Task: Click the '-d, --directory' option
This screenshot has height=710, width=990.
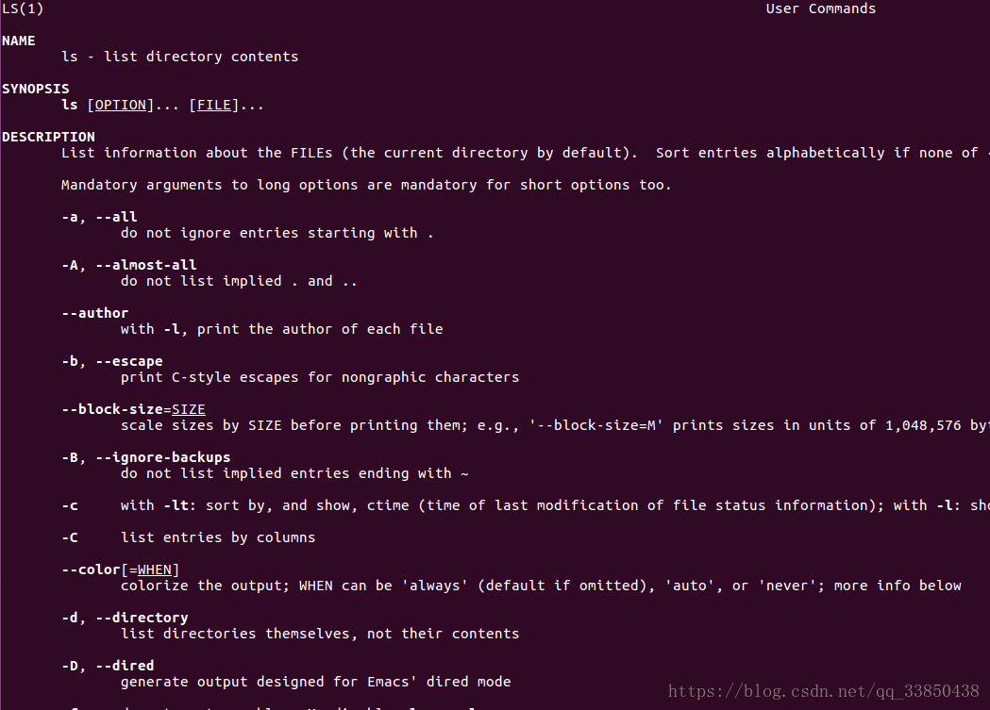Action: point(125,618)
